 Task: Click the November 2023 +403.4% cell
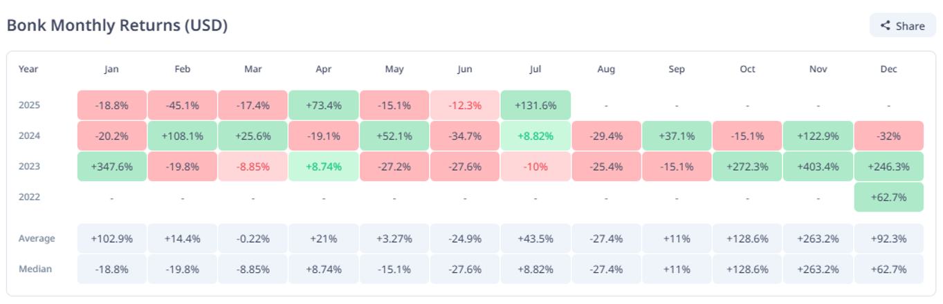818,167
